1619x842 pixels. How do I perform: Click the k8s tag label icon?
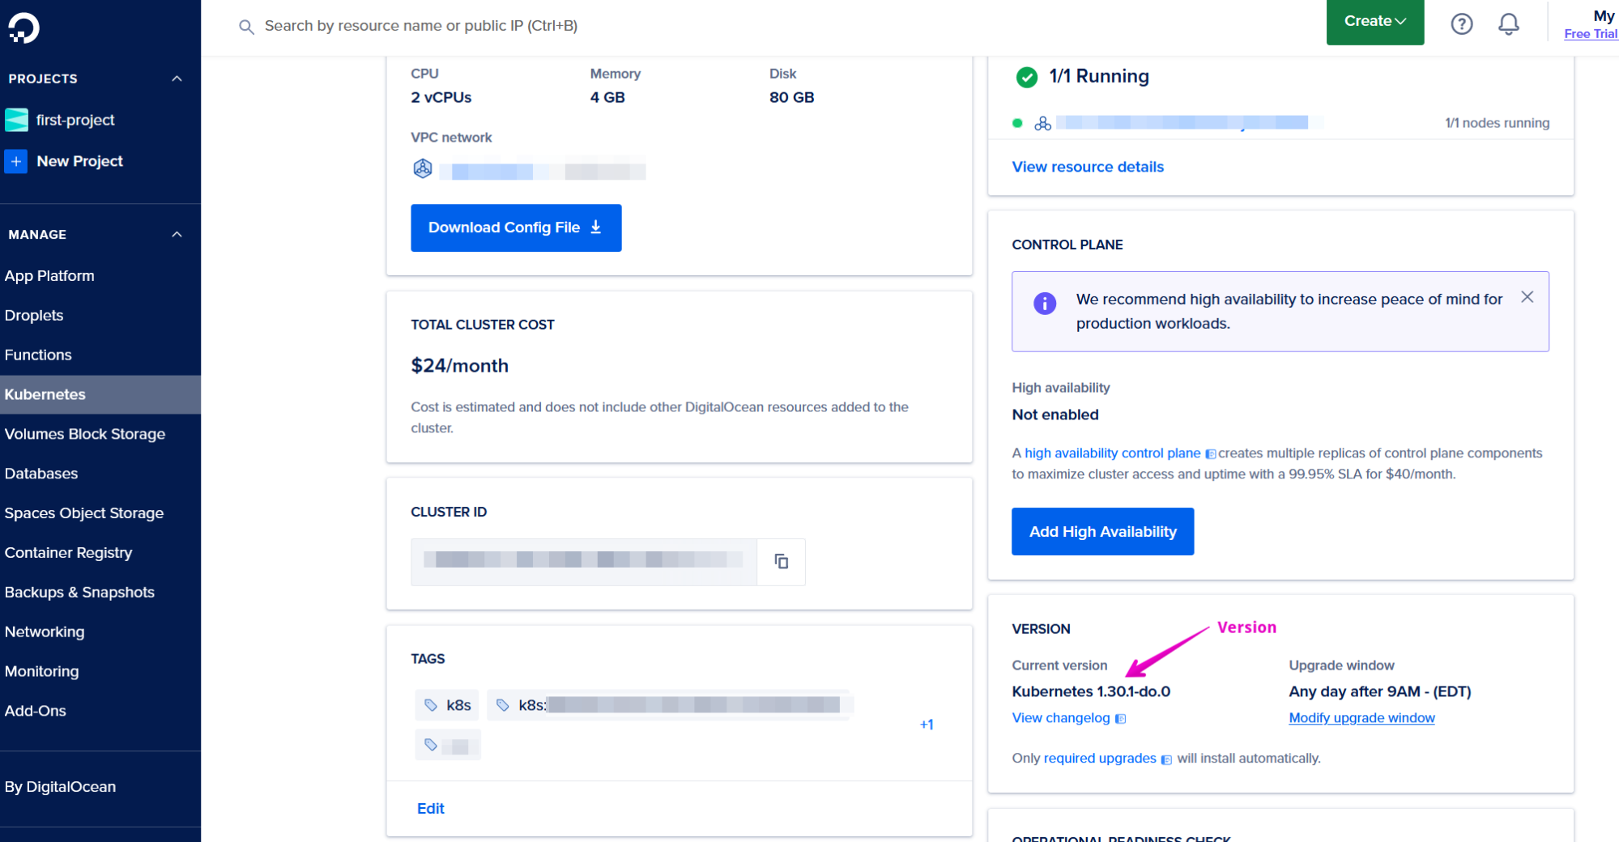(431, 705)
